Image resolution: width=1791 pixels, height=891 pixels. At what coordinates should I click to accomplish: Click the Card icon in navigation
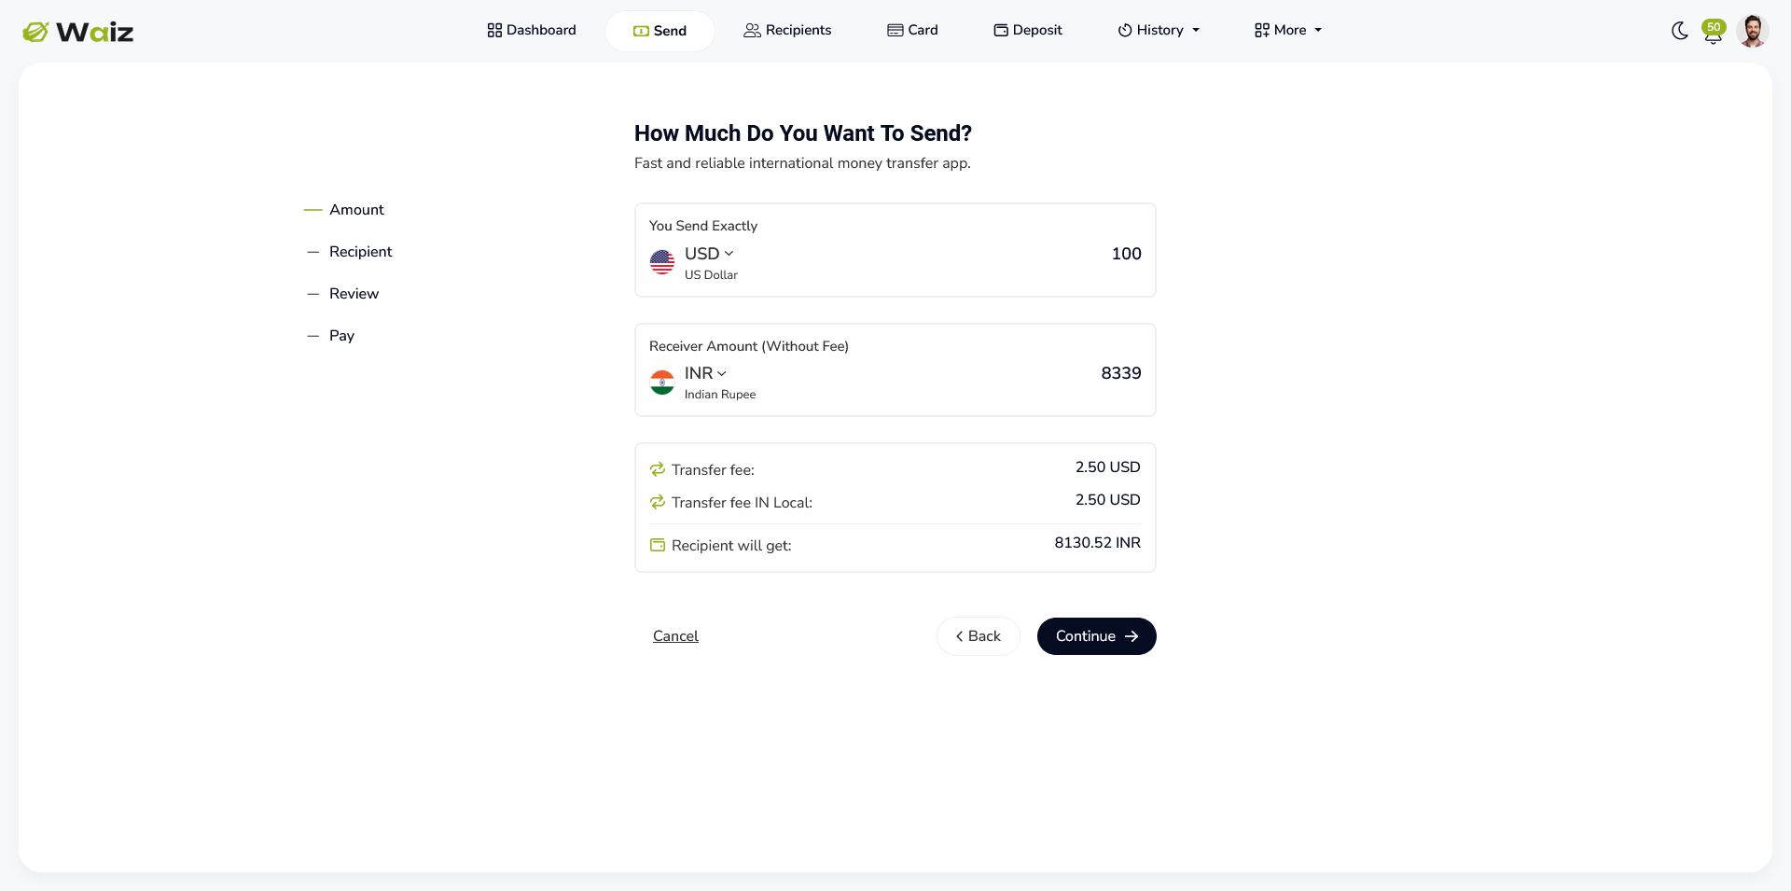[895, 30]
